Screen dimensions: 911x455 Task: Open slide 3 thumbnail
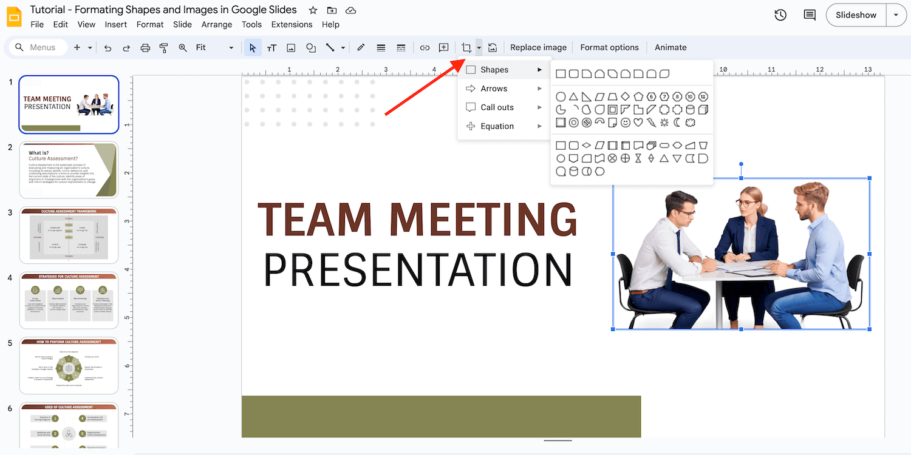[69, 235]
